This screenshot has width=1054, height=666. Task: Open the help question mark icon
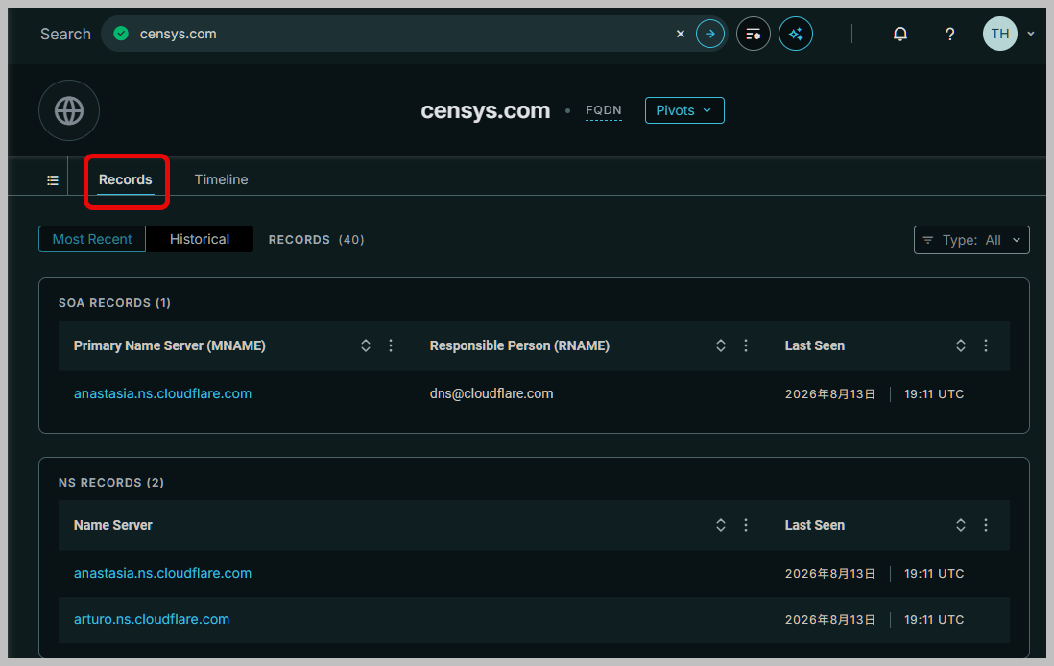[x=949, y=34]
